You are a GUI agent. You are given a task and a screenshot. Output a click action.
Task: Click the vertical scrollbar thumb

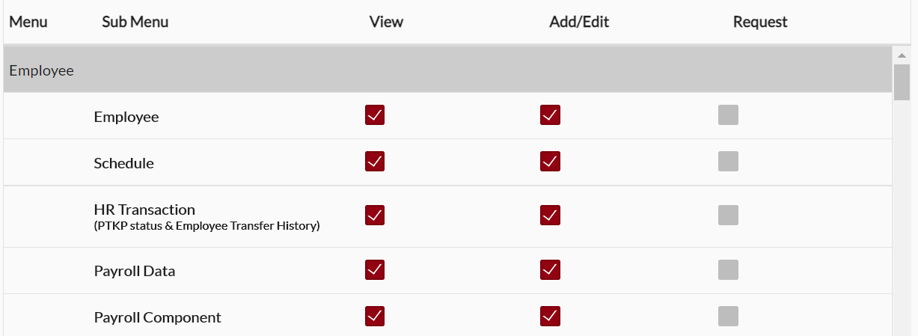pos(902,82)
